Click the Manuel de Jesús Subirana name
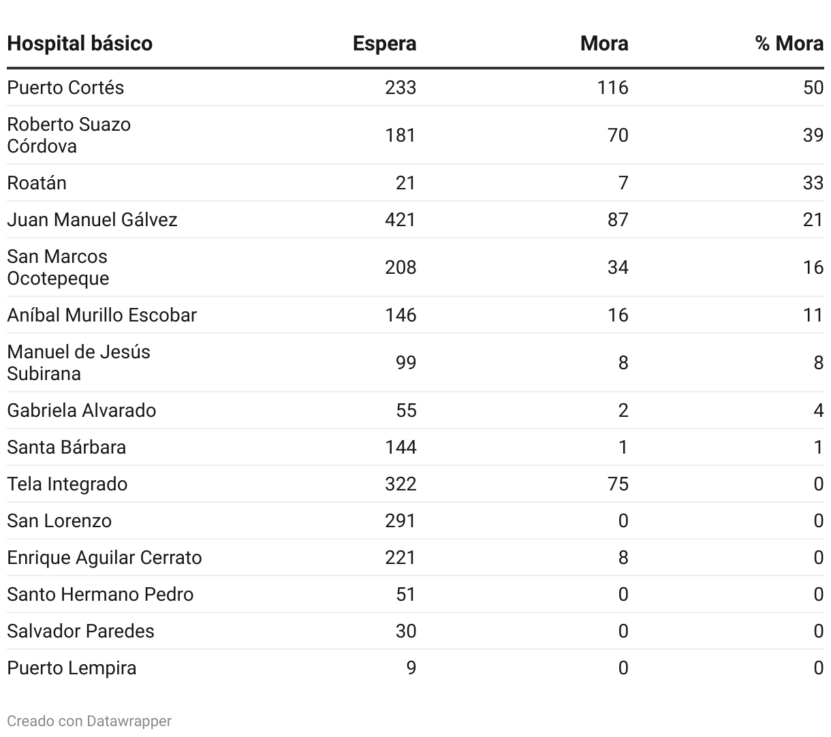This screenshot has height=737, width=831. click(x=78, y=362)
